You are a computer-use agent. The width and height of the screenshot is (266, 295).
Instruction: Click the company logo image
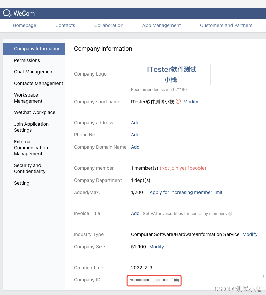point(171,75)
